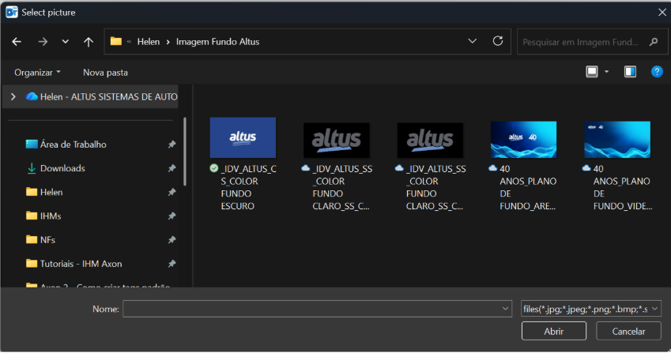The image size is (671, 353).
Task: Select Imagem Fundo Altus breadcrumb
Action: click(x=218, y=42)
